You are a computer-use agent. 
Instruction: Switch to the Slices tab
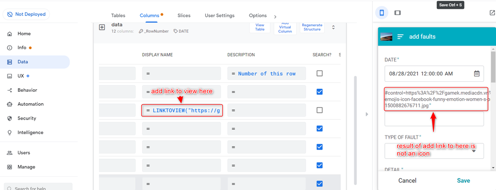(184, 15)
